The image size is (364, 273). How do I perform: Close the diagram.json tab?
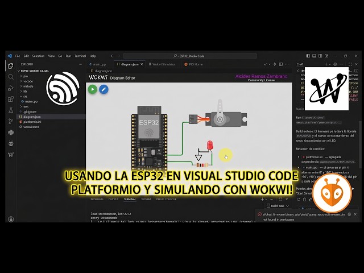142,64
